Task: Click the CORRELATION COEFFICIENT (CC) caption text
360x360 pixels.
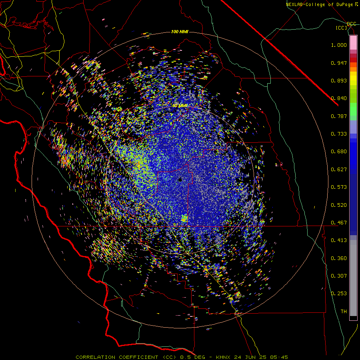Action: [126, 357]
